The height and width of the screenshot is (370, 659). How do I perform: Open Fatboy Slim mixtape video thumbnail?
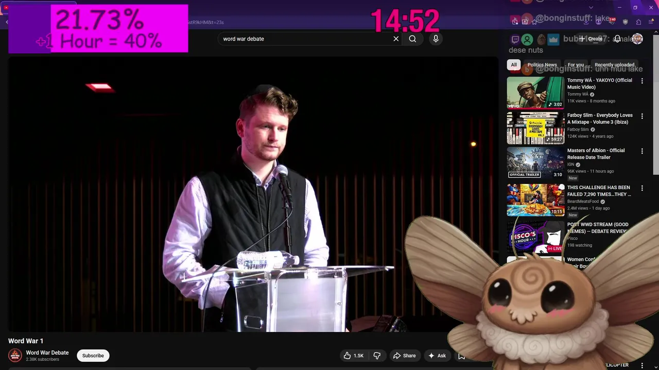coord(535,128)
